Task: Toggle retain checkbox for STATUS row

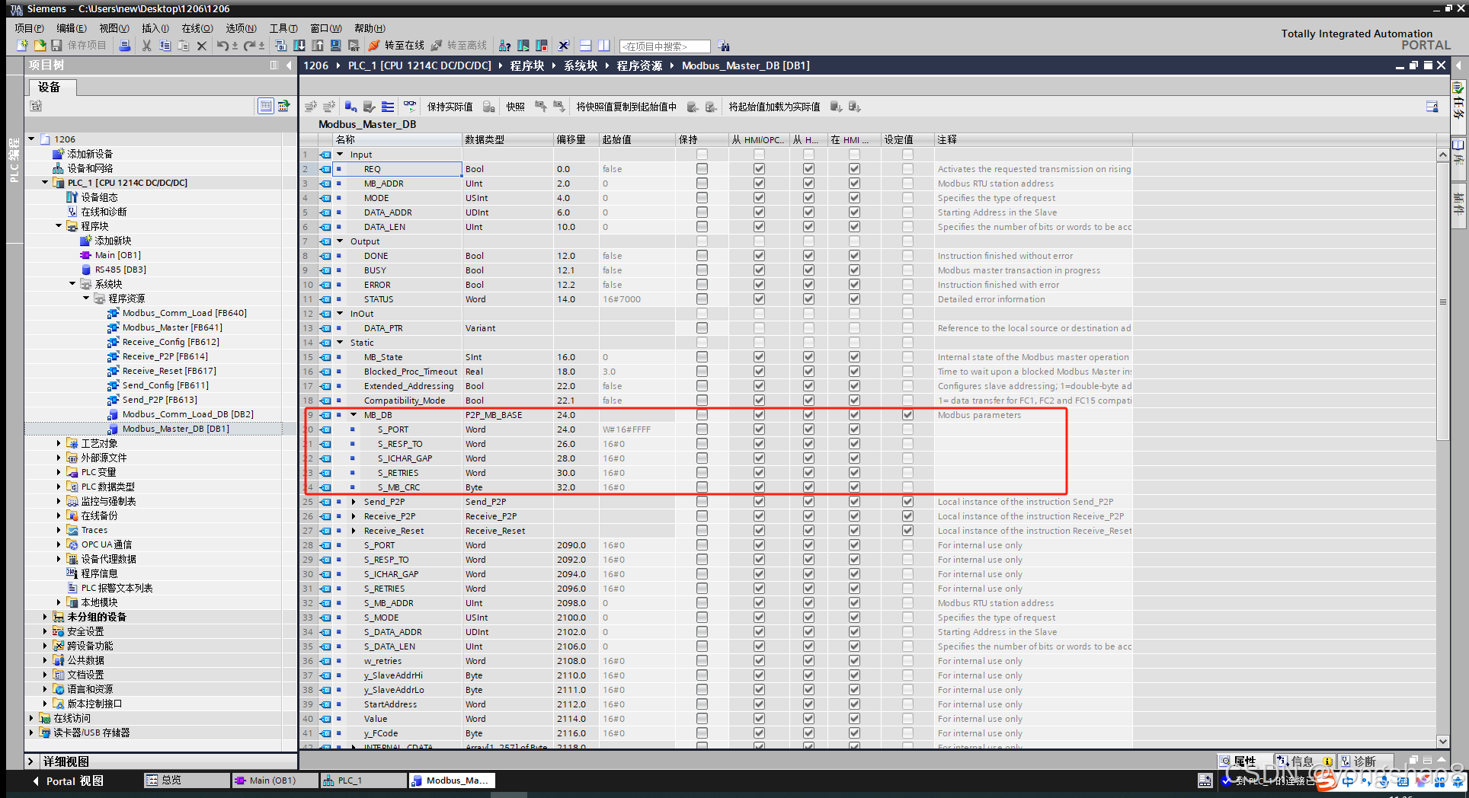Action: click(x=702, y=299)
